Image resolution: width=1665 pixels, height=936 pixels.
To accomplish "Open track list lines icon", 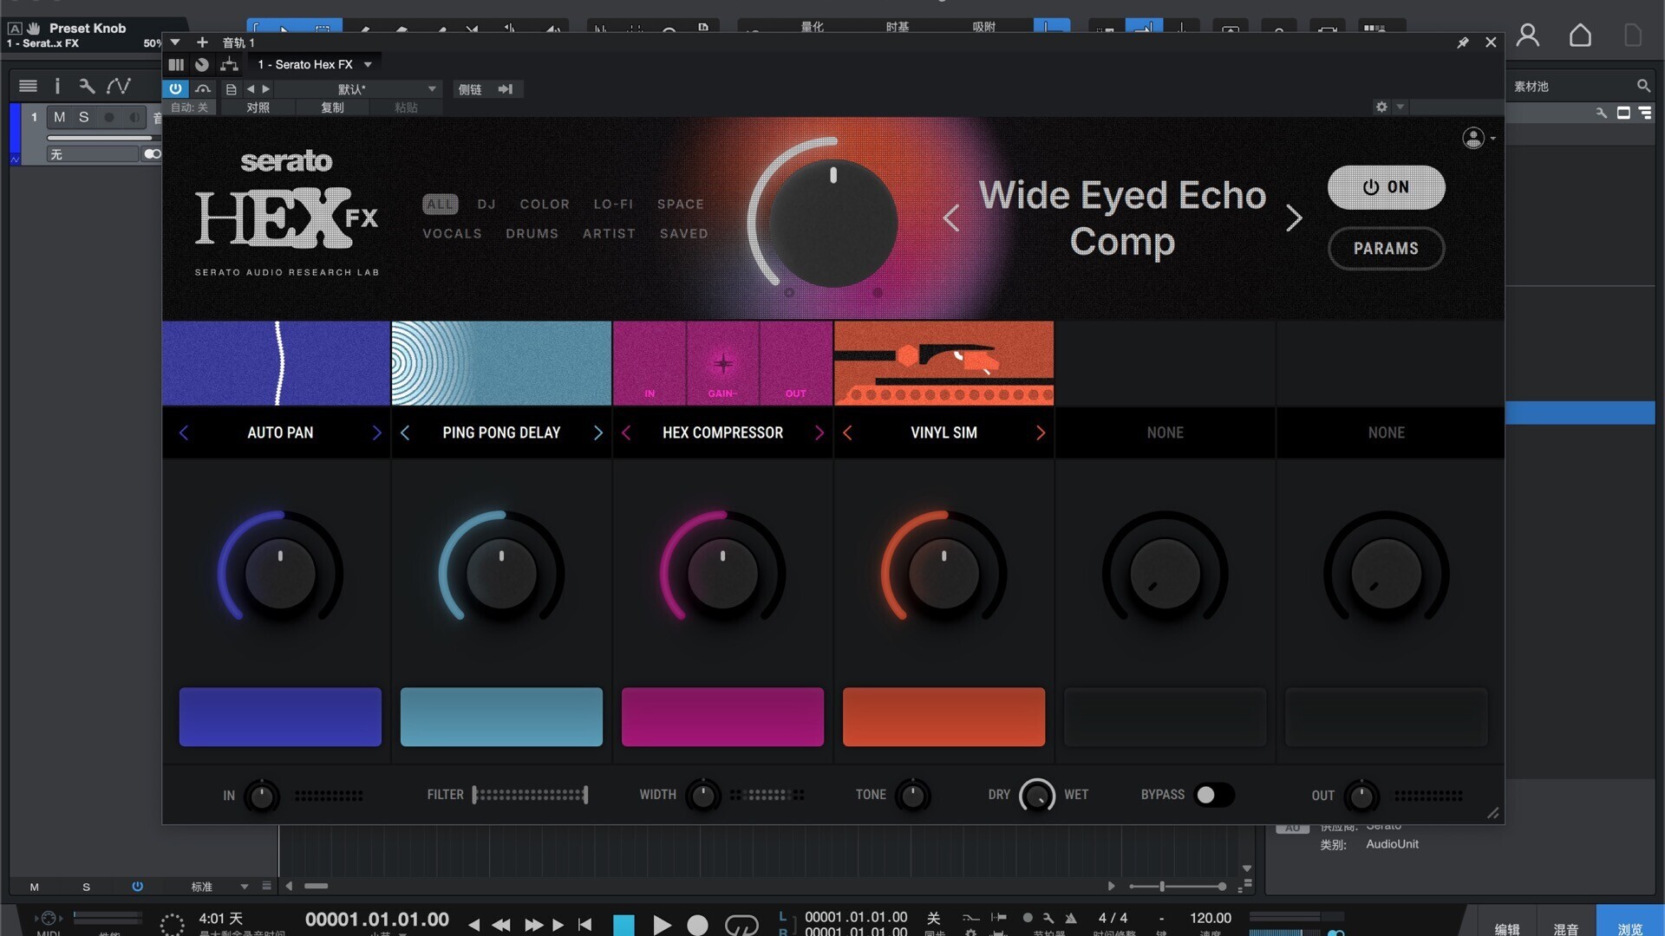I will [x=28, y=86].
